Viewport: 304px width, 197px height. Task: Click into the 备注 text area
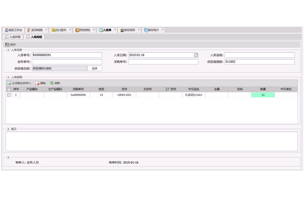[151, 142]
